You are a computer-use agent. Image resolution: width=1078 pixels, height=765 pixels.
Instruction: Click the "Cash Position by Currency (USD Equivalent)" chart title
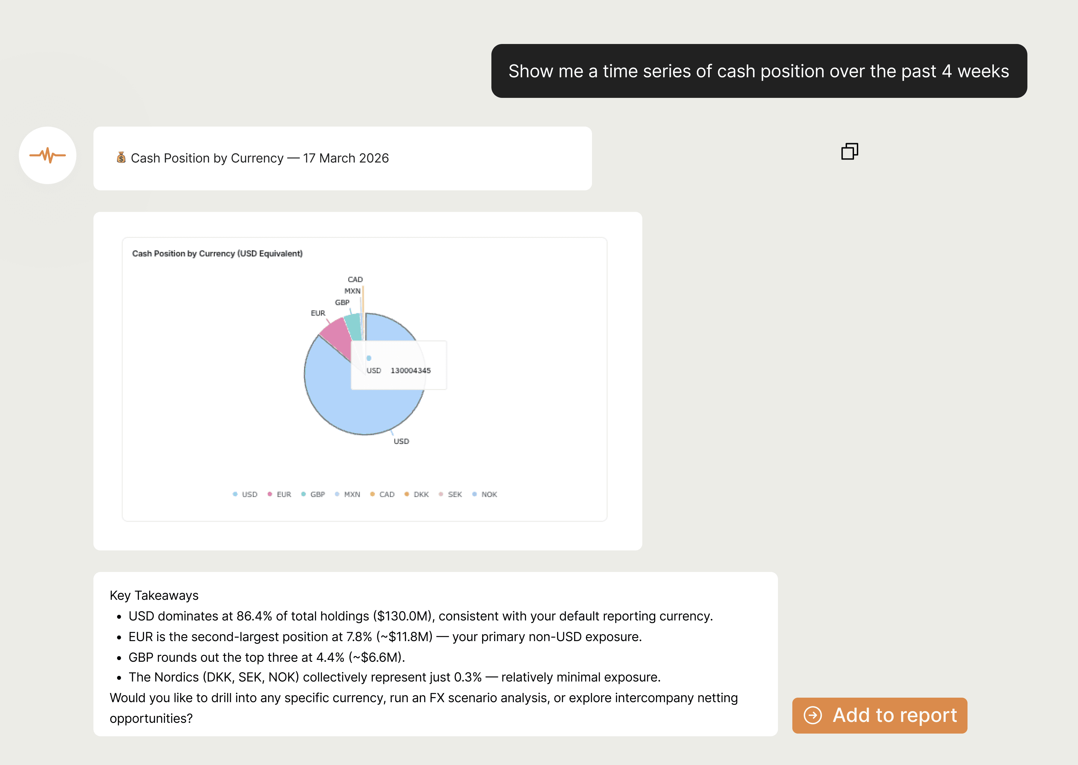click(217, 254)
